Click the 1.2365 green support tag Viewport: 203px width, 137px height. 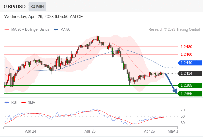(x=190, y=94)
